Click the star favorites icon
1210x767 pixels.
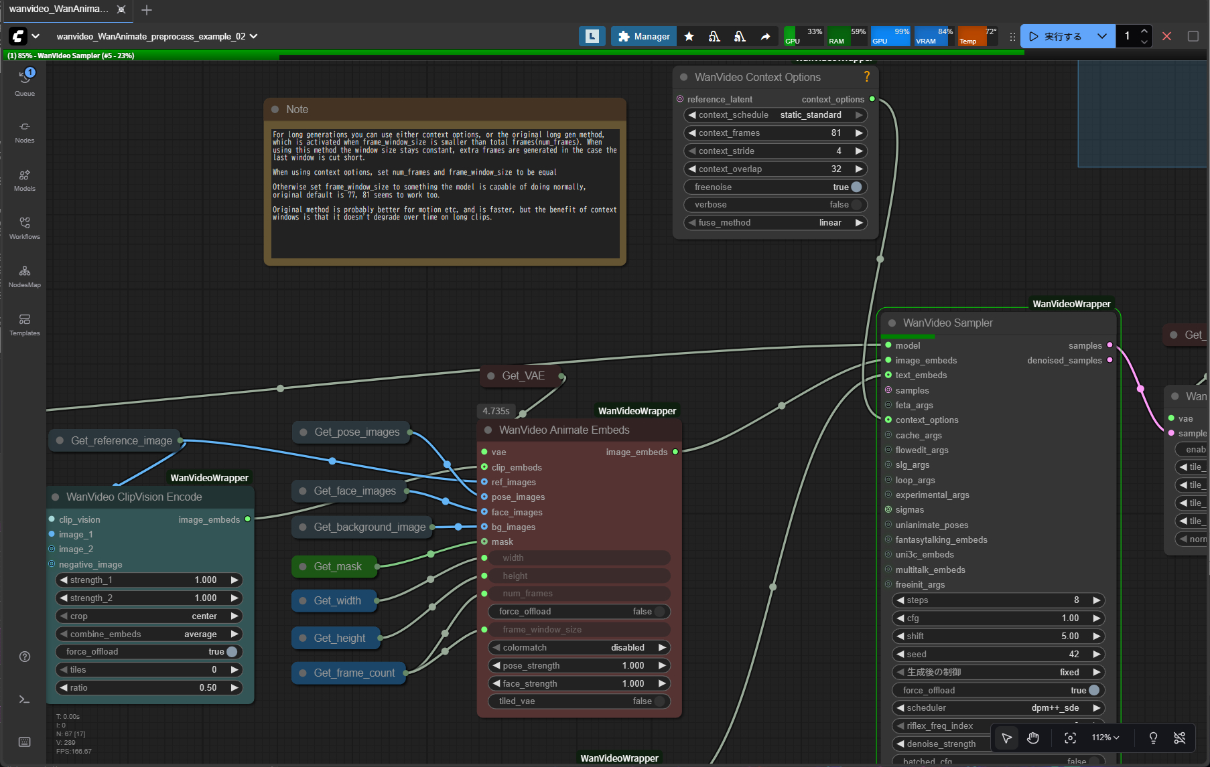689,36
